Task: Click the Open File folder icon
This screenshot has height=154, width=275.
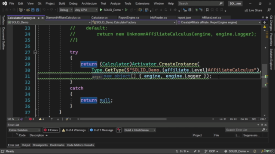Action: click(x=28, y=10)
